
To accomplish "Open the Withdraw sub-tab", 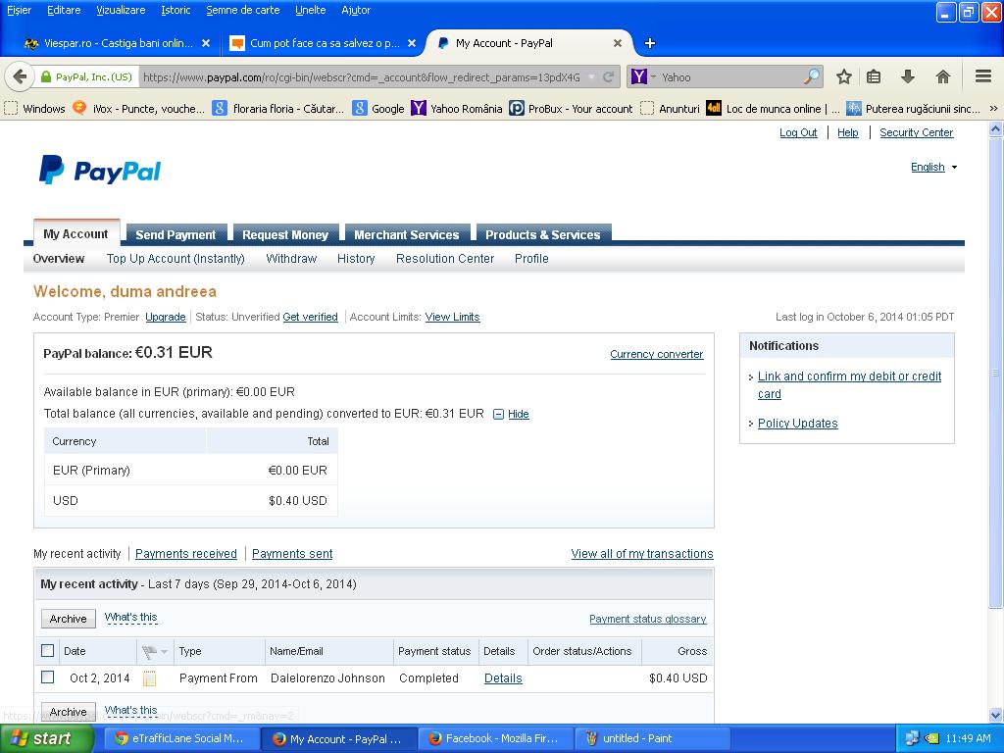I will (291, 259).
